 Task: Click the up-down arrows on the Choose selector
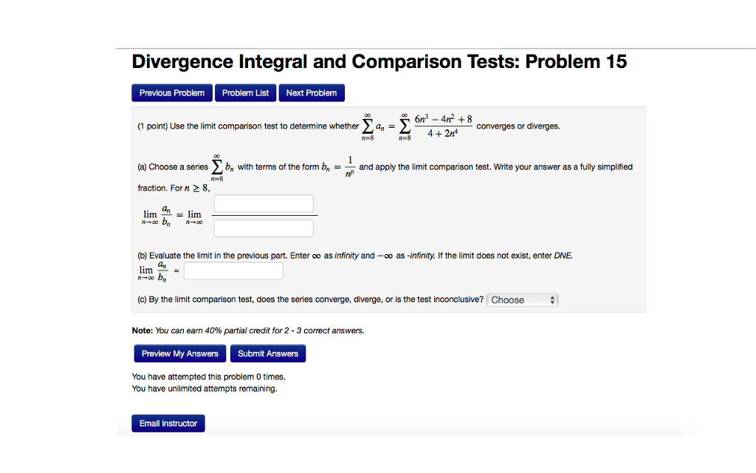click(x=551, y=299)
